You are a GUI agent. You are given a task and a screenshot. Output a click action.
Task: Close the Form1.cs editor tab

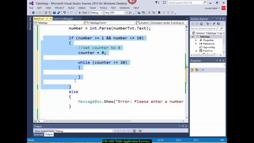[50, 19]
